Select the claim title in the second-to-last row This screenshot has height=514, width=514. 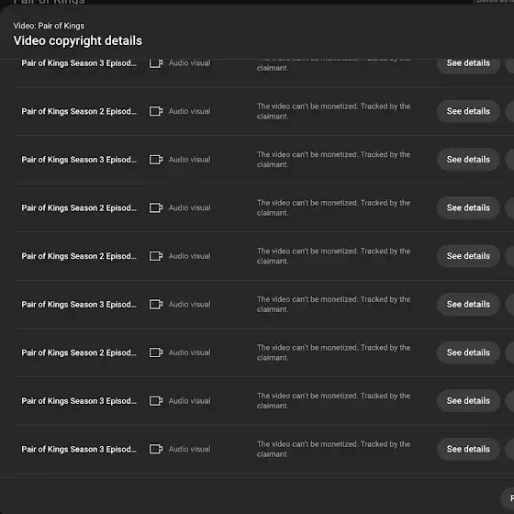point(79,401)
